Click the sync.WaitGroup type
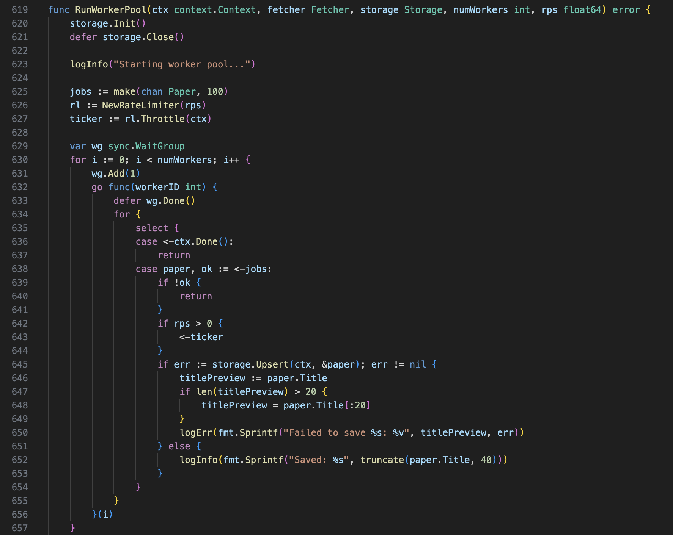673x535 pixels. (x=146, y=146)
